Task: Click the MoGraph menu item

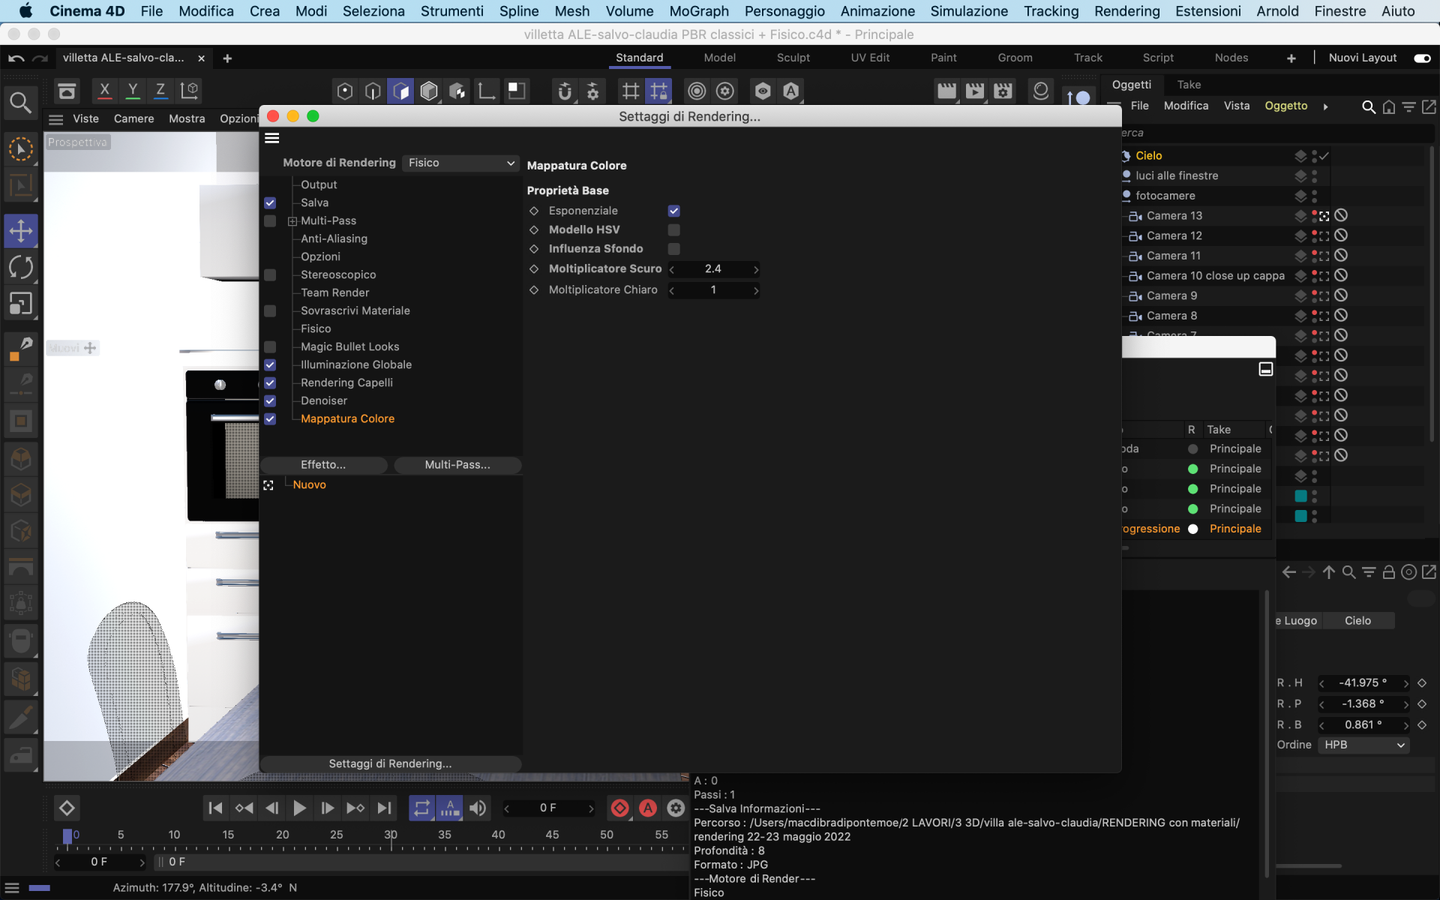Action: point(700,10)
